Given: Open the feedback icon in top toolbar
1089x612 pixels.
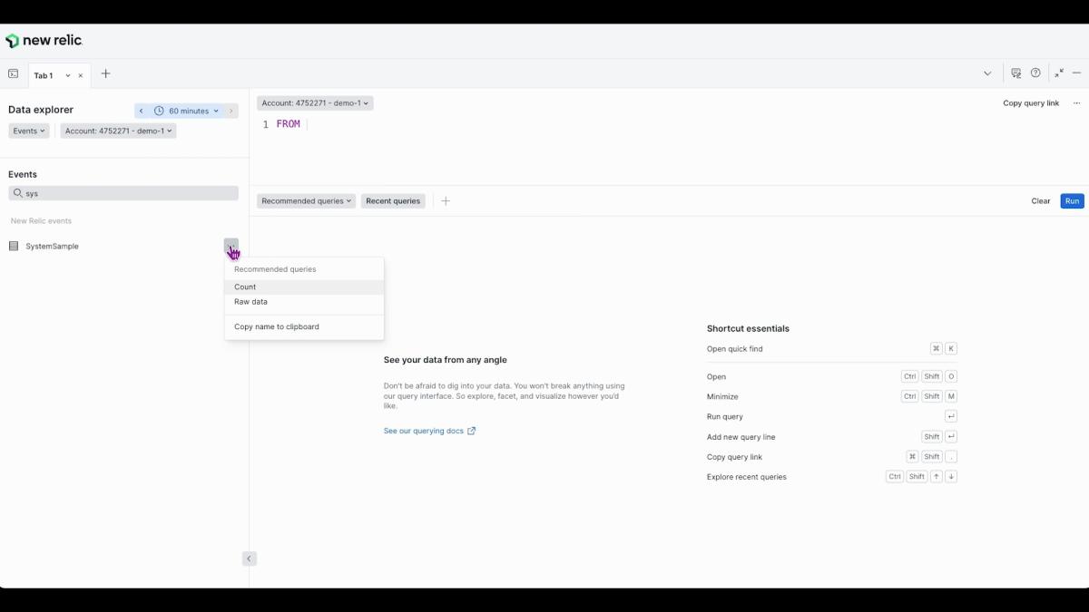Looking at the screenshot, I should click(1015, 73).
